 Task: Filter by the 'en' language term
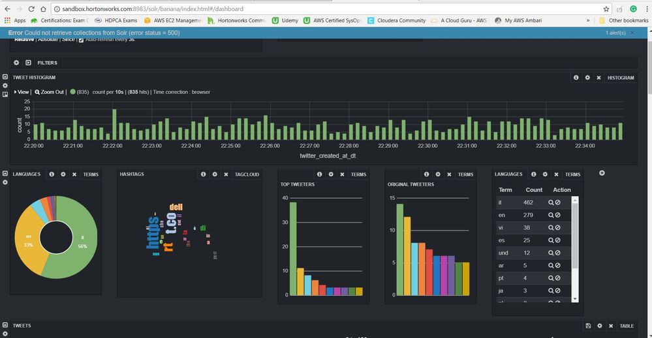[x=551, y=216]
